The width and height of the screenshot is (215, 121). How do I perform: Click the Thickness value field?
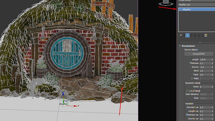point(205,63)
